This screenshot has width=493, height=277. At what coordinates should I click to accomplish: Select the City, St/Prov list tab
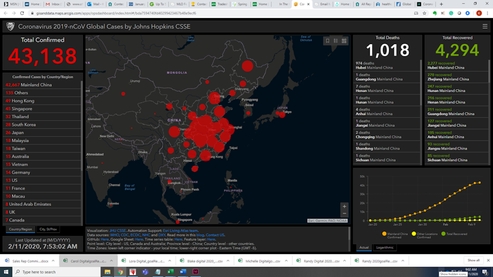[48, 229]
